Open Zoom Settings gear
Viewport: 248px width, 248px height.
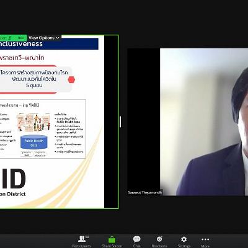point(184,242)
